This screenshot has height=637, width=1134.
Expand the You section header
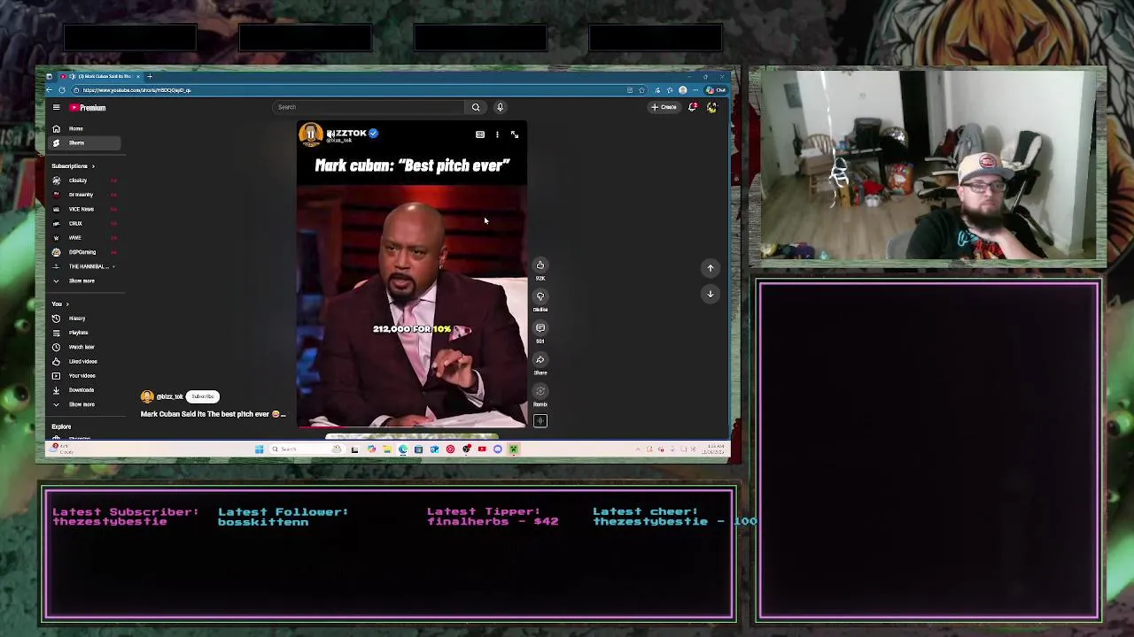tap(59, 304)
